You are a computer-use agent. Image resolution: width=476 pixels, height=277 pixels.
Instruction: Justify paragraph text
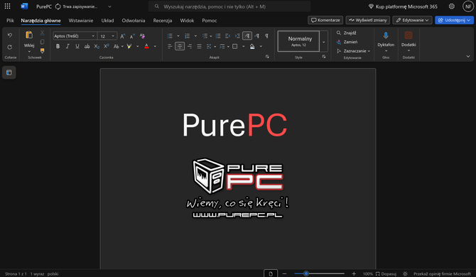tap(199, 46)
